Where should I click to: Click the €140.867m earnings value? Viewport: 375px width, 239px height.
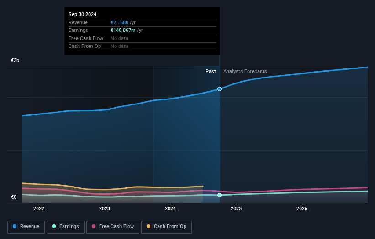123,30
